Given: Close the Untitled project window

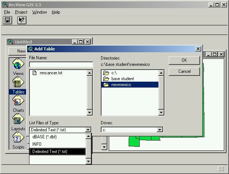Looking at the screenshot, I should click(x=87, y=42).
